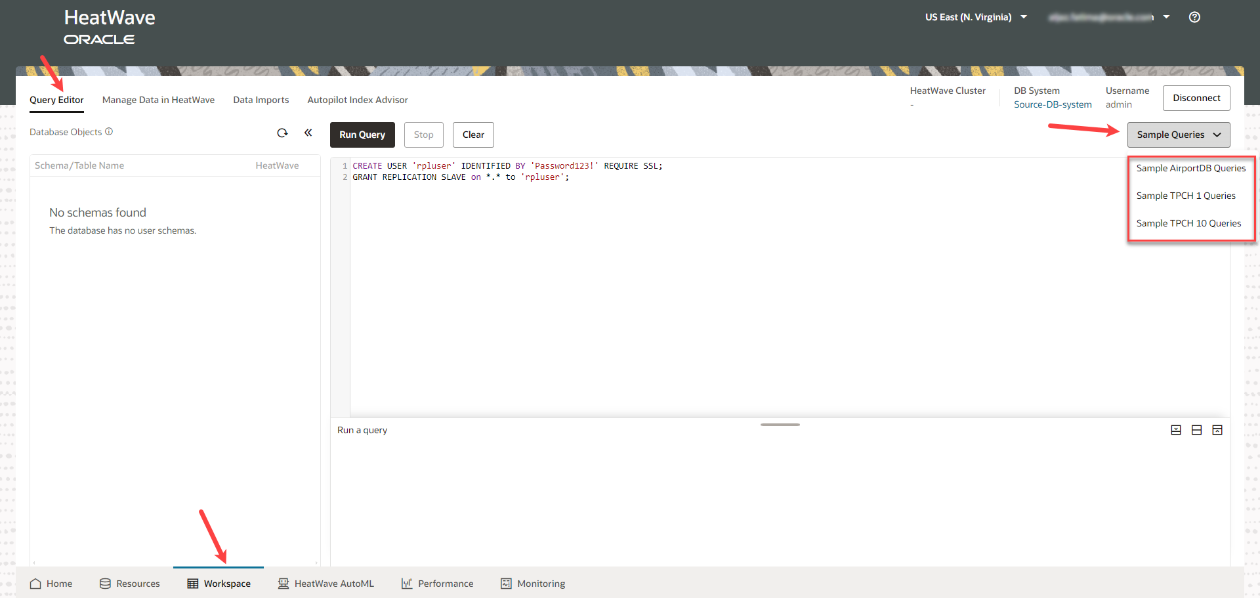The height and width of the screenshot is (598, 1260).
Task: Open the Sample Queries dropdown
Action: tap(1178, 135)
